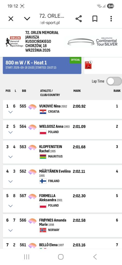Expand details for Wielgosz Anna row
Viewport: 122px width, 265px height.
pyautogui.click(x=11, y=132)
